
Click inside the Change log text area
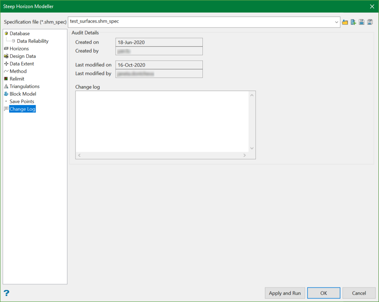(162, 121)
